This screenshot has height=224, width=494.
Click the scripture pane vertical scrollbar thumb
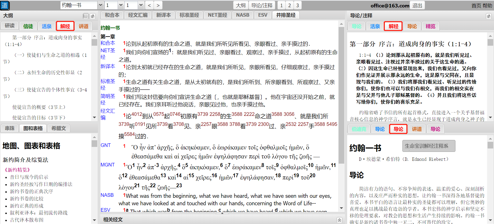[341, 95]
